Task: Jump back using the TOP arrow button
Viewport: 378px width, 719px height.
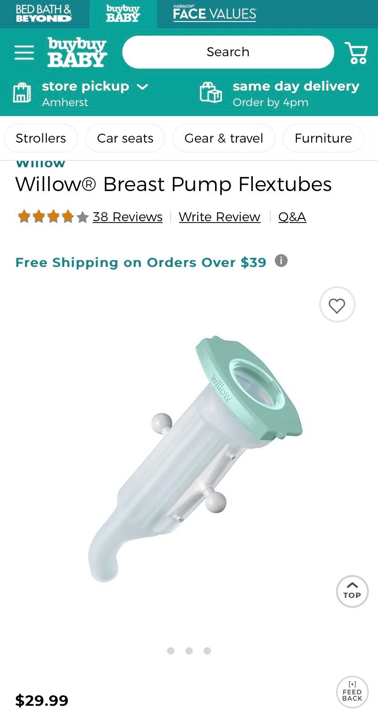Action: pyautogui.click(x=352, y=591)
